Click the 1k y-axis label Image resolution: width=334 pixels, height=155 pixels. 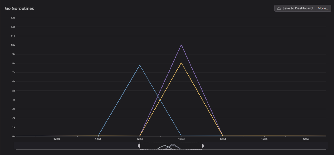click(x=13, y=127)
